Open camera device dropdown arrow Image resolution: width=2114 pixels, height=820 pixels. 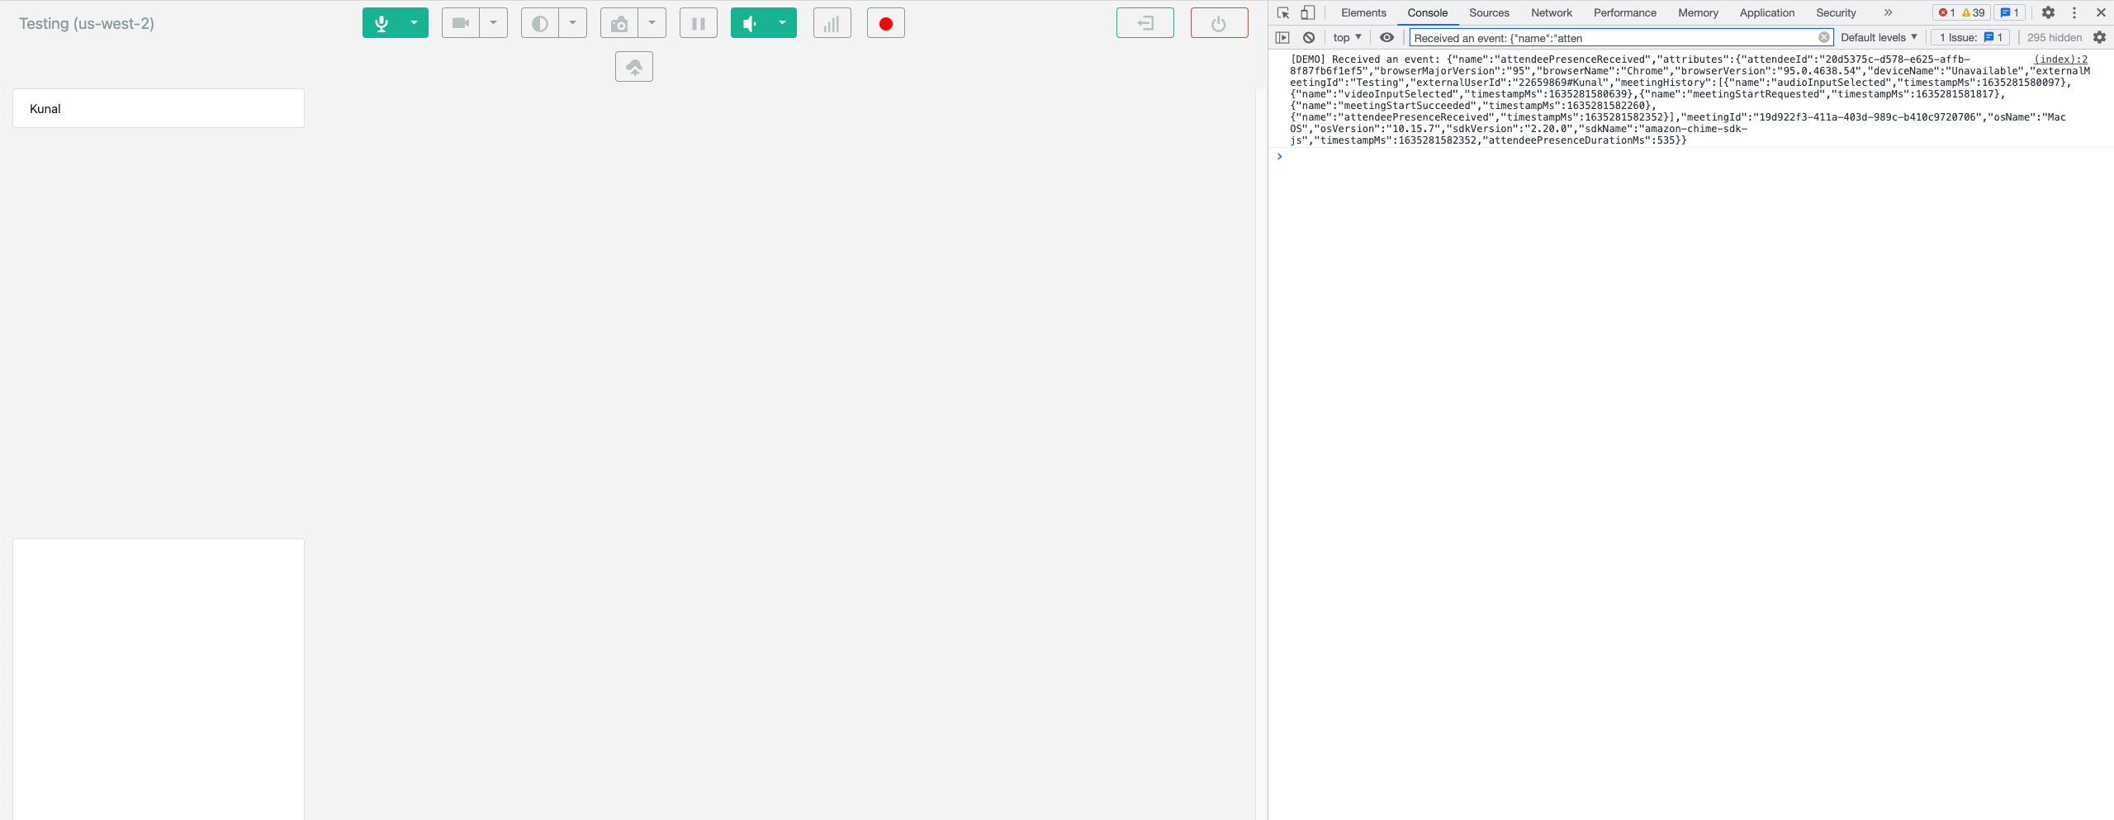(x=493, y=23)
